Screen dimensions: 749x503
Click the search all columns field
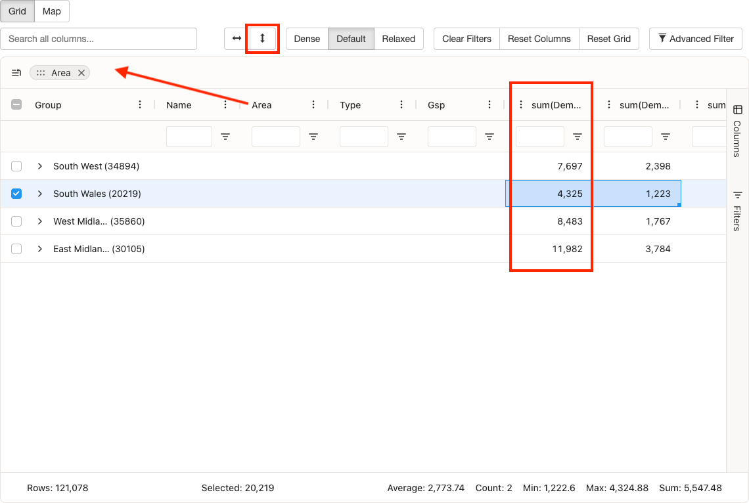point(99,38)
